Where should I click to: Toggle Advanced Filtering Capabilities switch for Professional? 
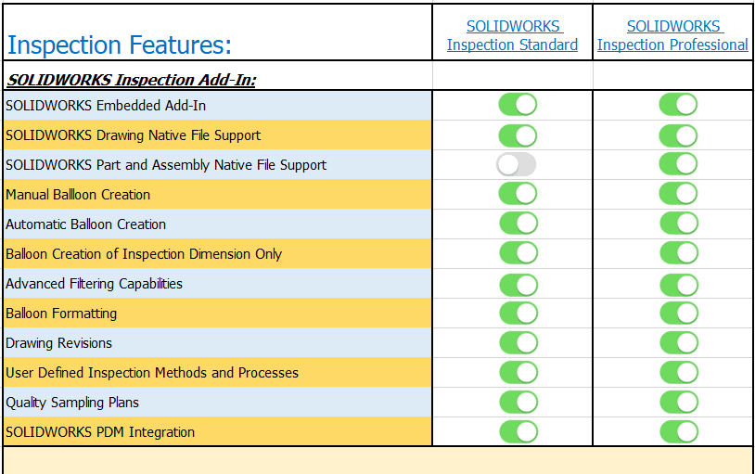point(679,285)
